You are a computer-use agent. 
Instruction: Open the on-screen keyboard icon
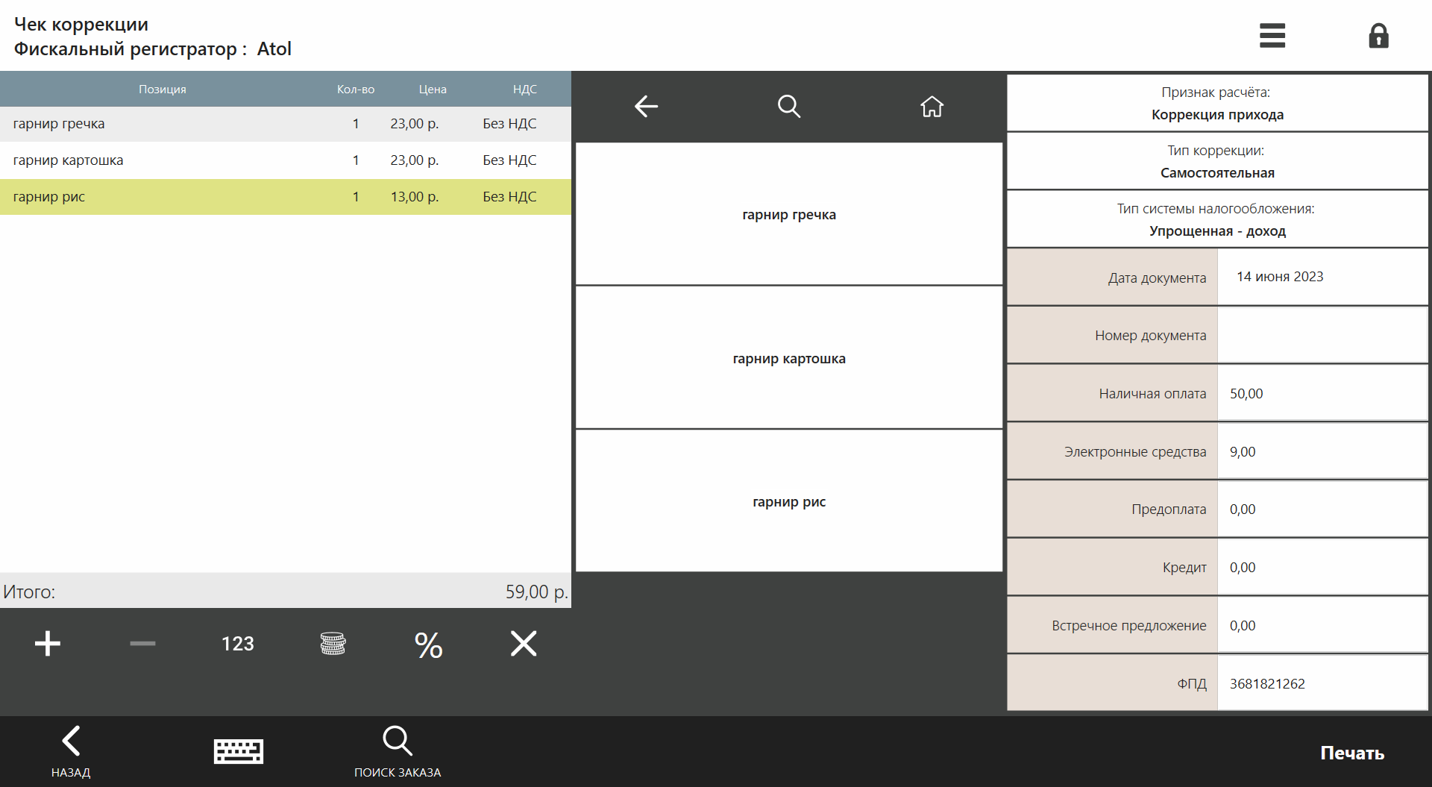[x=239, y=752]
